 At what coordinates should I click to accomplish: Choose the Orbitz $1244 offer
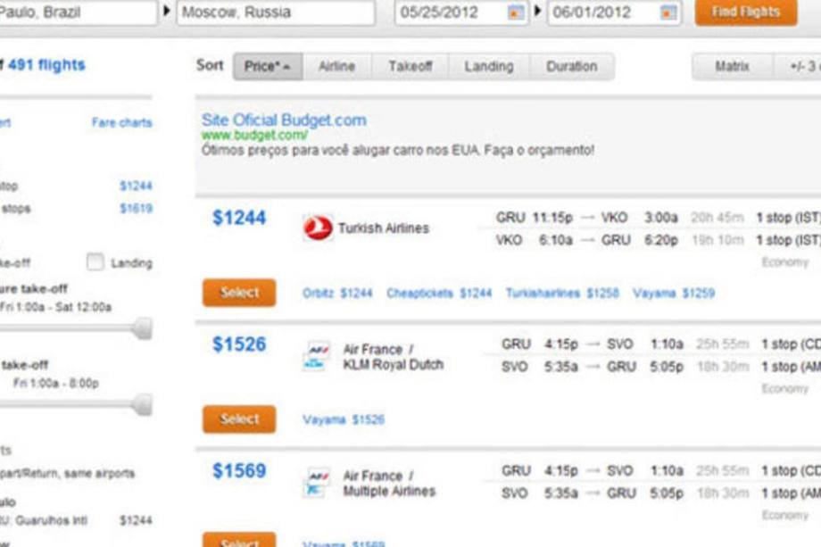coord(337,293)
